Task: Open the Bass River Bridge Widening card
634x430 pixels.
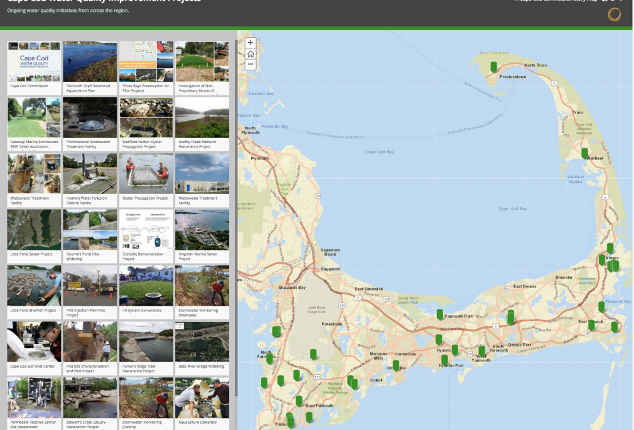Action: [x=202, y=348]
